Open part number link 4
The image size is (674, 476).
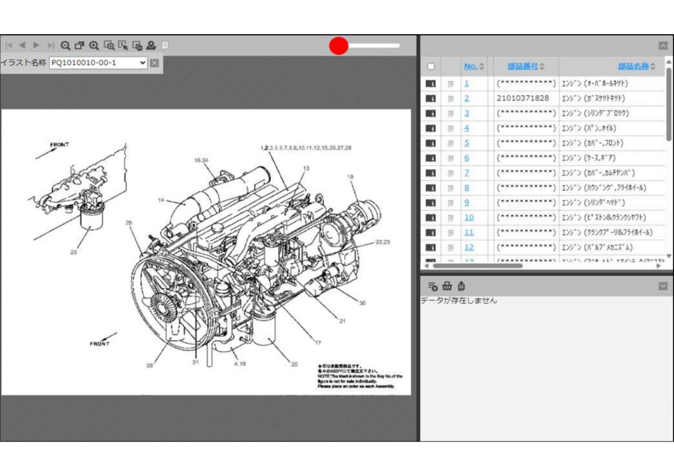pyautogui.click(x=466, y=128)
